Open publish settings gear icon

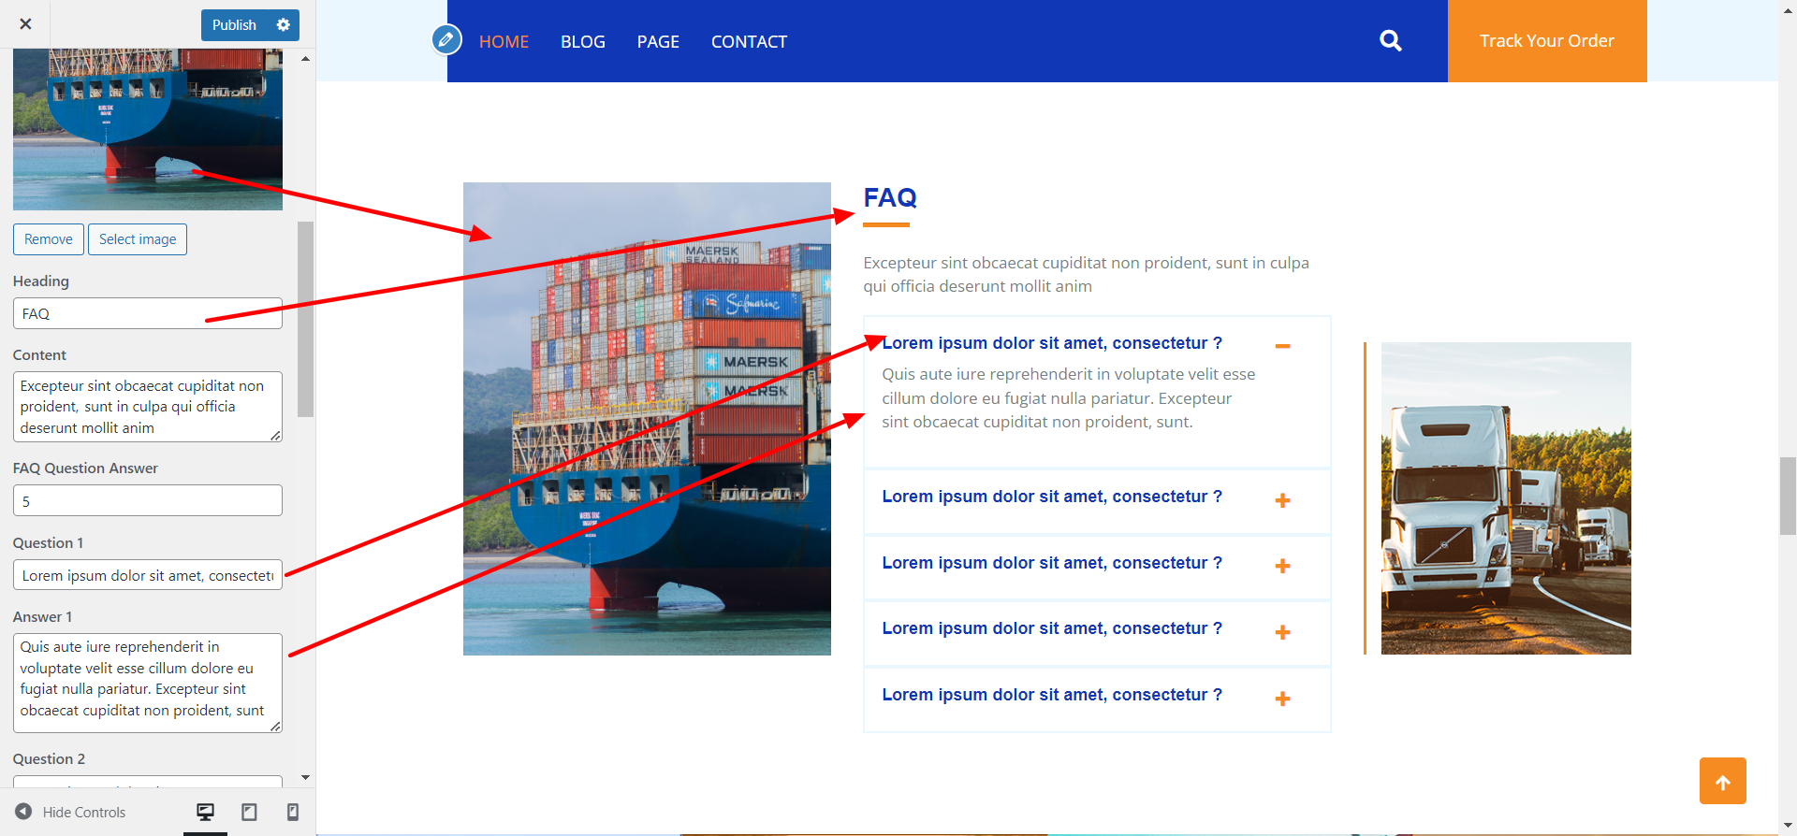(283, 25)
